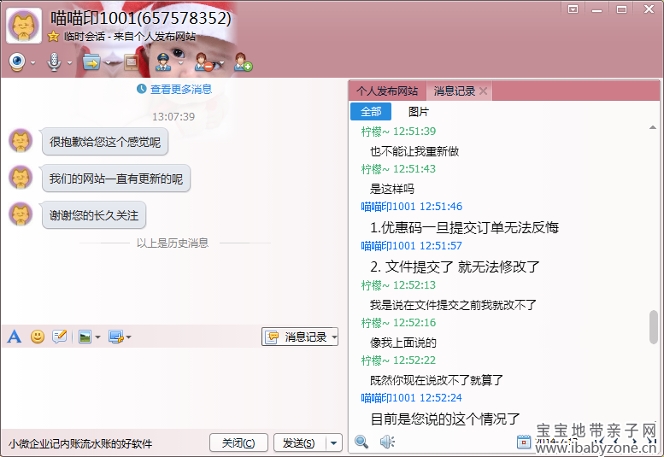664x457 pixels.
Task: Open the send options arrow beside 发送(S)
Action: point(334,443)
